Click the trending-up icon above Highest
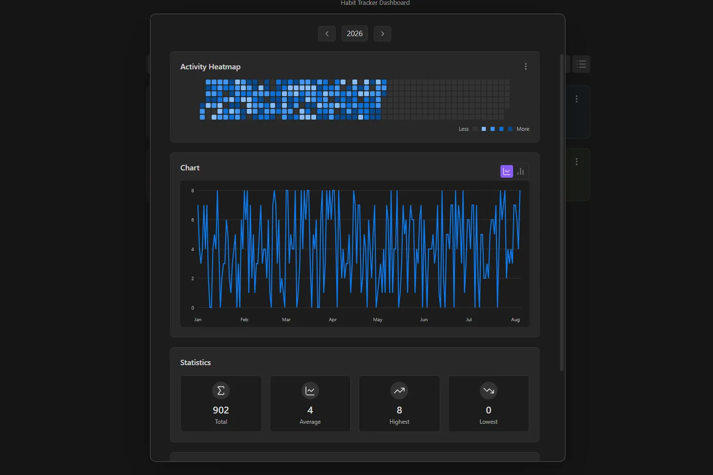Viewport: 713px width, 475px height. click(399, 391)
